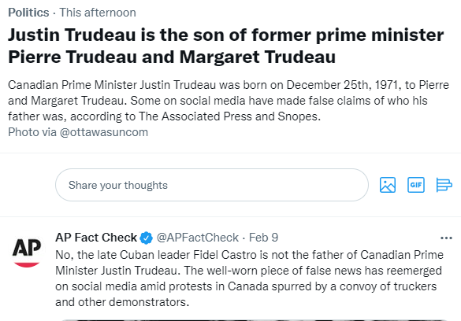The image size is (461, 321).
Task: Click the tweet media preview at the bottom
Action: click(255, 320)
